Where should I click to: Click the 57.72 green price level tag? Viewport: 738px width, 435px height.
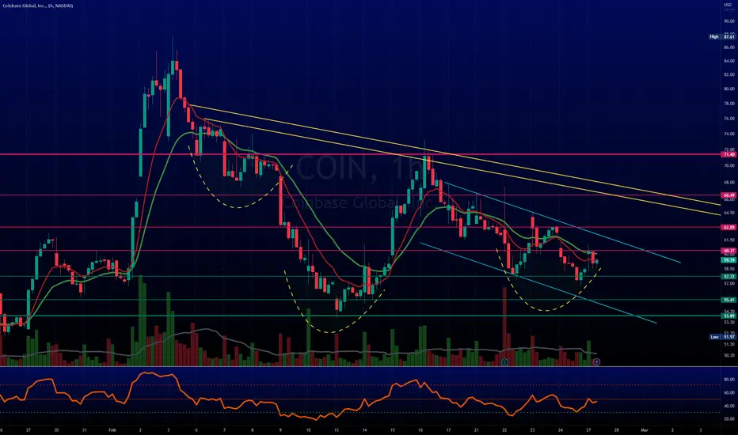pyautogui.click(x=728, y=277)
